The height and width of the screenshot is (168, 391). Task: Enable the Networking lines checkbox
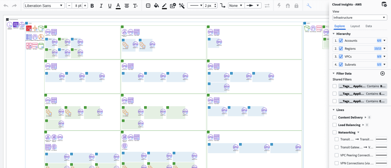335,133
